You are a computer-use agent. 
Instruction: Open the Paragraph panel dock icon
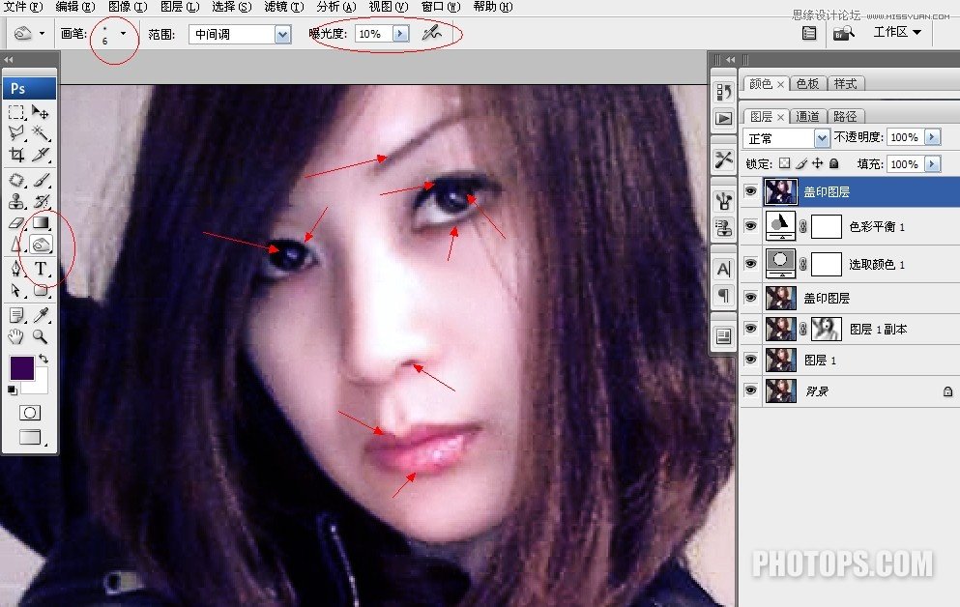(x=724, y=295)
